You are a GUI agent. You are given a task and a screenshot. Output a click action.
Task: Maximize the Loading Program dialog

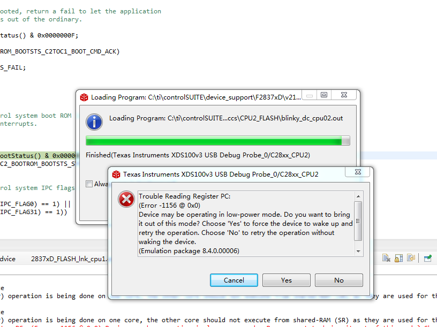point(324,95)
